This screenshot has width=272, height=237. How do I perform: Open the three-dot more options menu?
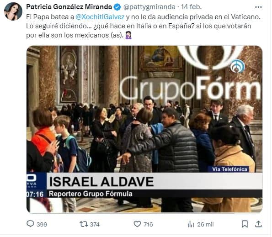click(x=258, y=7)
